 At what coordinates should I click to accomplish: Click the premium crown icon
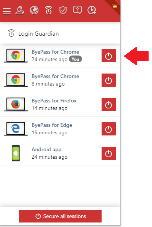click(115, 6)
